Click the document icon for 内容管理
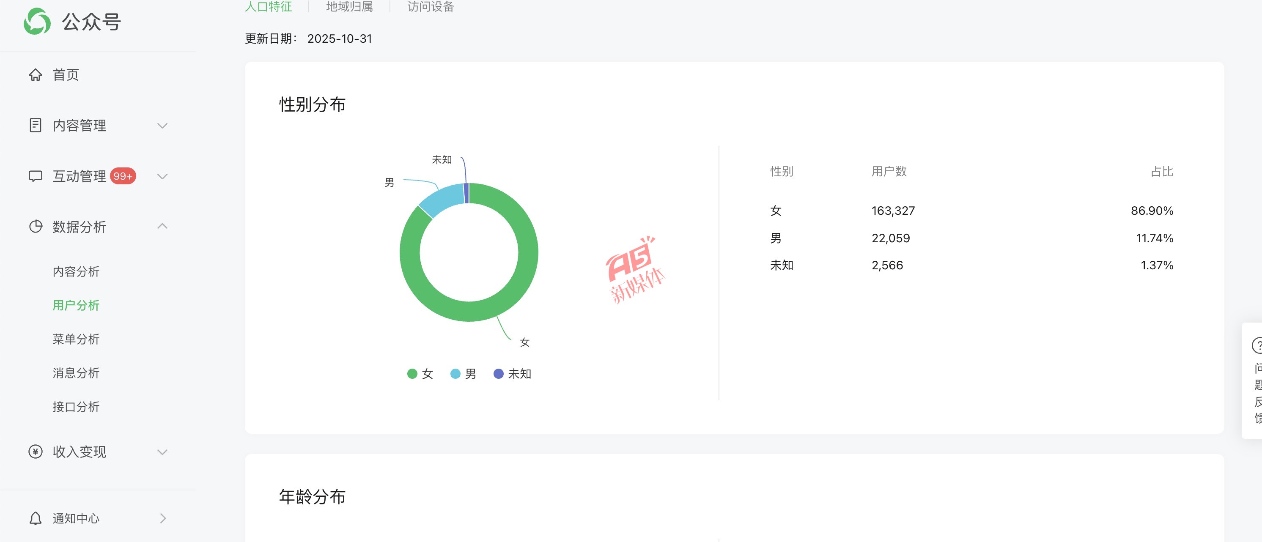 (x=35, y=125)
